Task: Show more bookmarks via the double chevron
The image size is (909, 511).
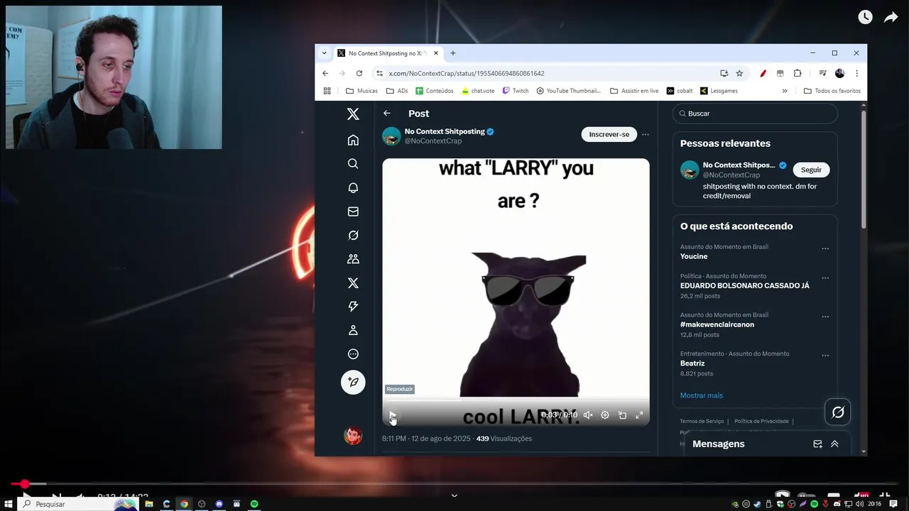Action: pyautogui.click(x=785, y=91)
